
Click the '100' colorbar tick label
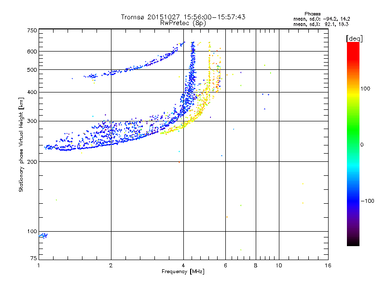click(365, 89)
